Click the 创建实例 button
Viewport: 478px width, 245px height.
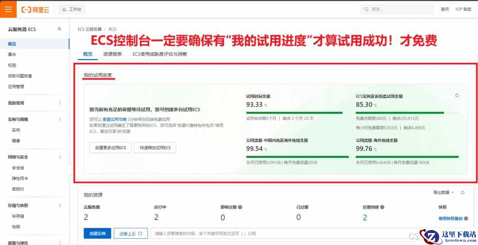click(x=97, y=234)
